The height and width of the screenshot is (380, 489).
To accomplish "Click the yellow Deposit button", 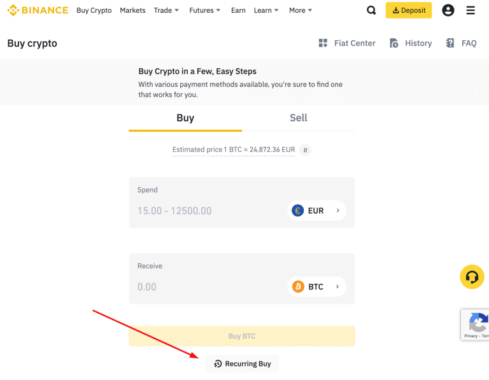I will click(x=409, y=10).
